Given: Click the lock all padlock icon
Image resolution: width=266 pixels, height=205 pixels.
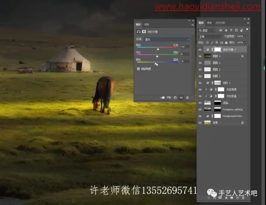Looking at the screenshot, I should pyautogui.click(x=226, y=42).
